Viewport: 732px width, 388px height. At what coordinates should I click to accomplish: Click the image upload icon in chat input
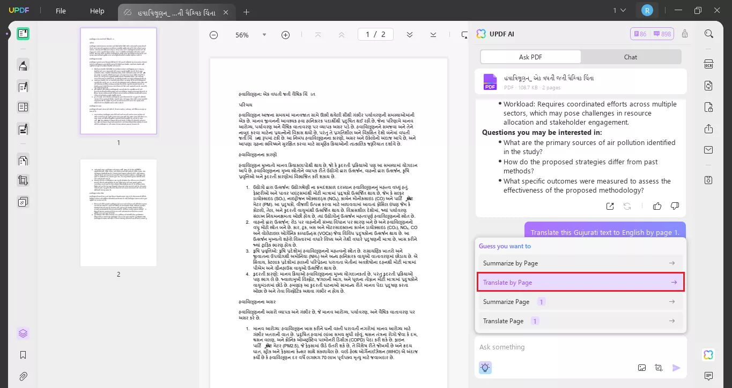(642, 368)
